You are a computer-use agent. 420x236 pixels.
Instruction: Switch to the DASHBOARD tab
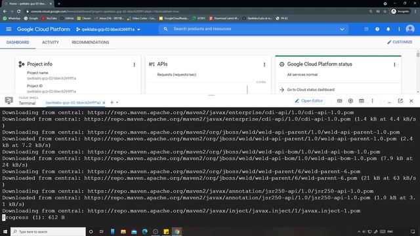[x=18, y=42]
